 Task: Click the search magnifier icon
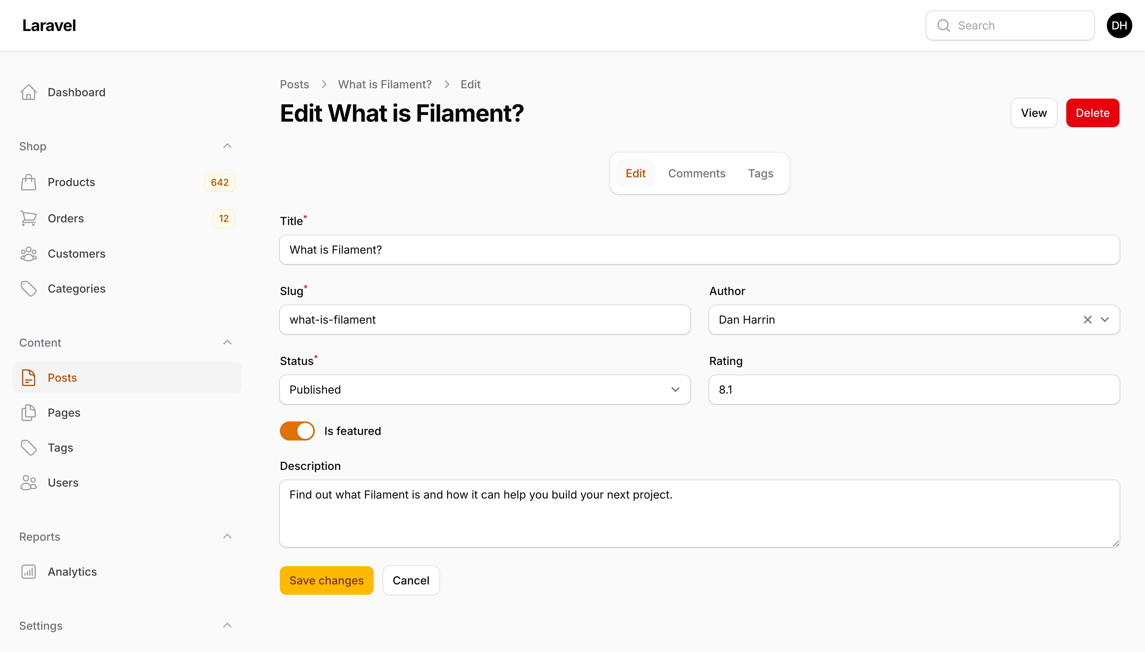click(x=944, y=25)
